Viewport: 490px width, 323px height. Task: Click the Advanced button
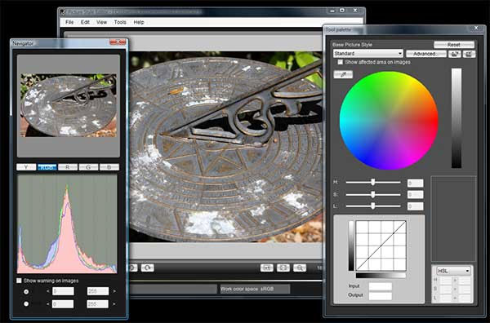[x=426, y=54]
